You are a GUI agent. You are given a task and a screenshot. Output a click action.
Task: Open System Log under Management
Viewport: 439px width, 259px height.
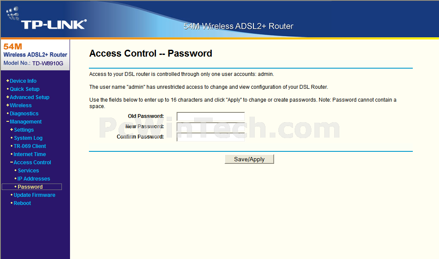tap(28, 138)
